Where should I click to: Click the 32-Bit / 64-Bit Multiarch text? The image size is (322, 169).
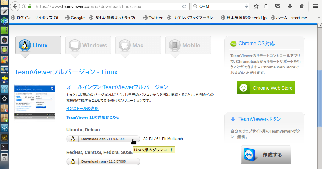click(x=163, y=139)
